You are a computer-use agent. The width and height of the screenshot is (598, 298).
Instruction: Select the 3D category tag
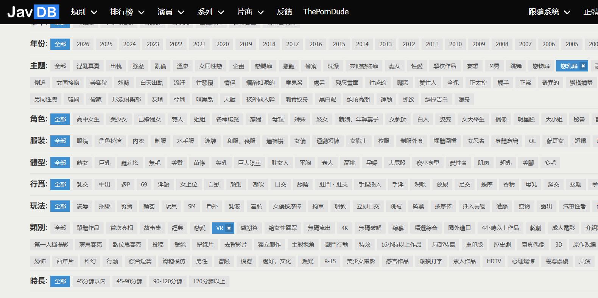[559, 245]
